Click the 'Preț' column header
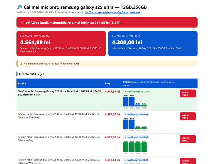Viewport: 214px width, 164px height. tap(107, 83)
